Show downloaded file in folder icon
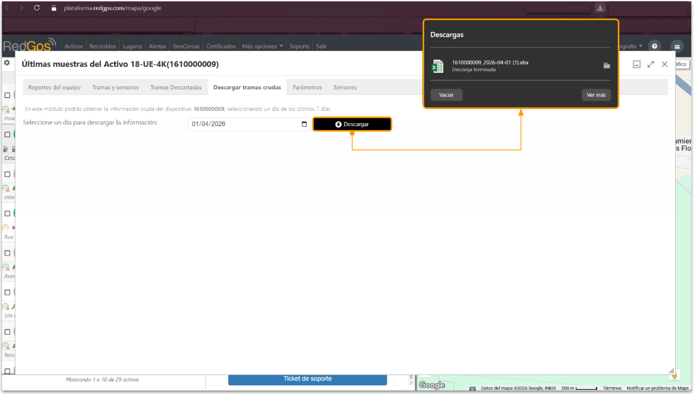The width and height of the screenshot is (696, 394). [x=607, y=66]
